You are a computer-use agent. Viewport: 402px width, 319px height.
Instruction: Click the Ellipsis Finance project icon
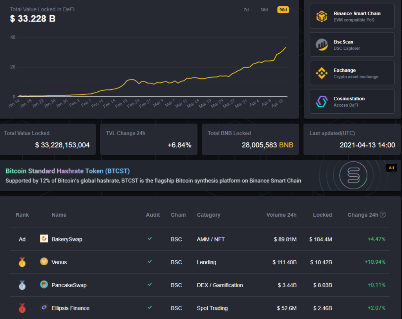[x=44, y=308]
